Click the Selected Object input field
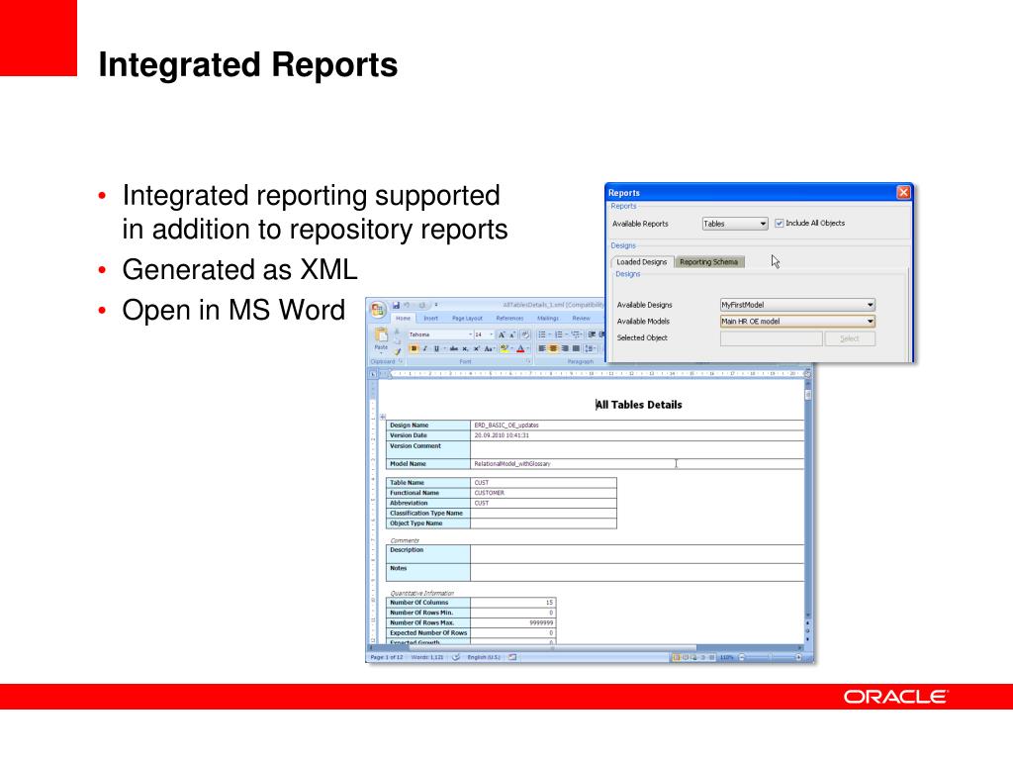This screenshot has width=1013, height=760. [771, 338]
